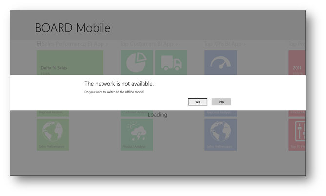Open the pie chart tile
The image size is (326, 196).
pyautogui.click(x=137, y=63)
